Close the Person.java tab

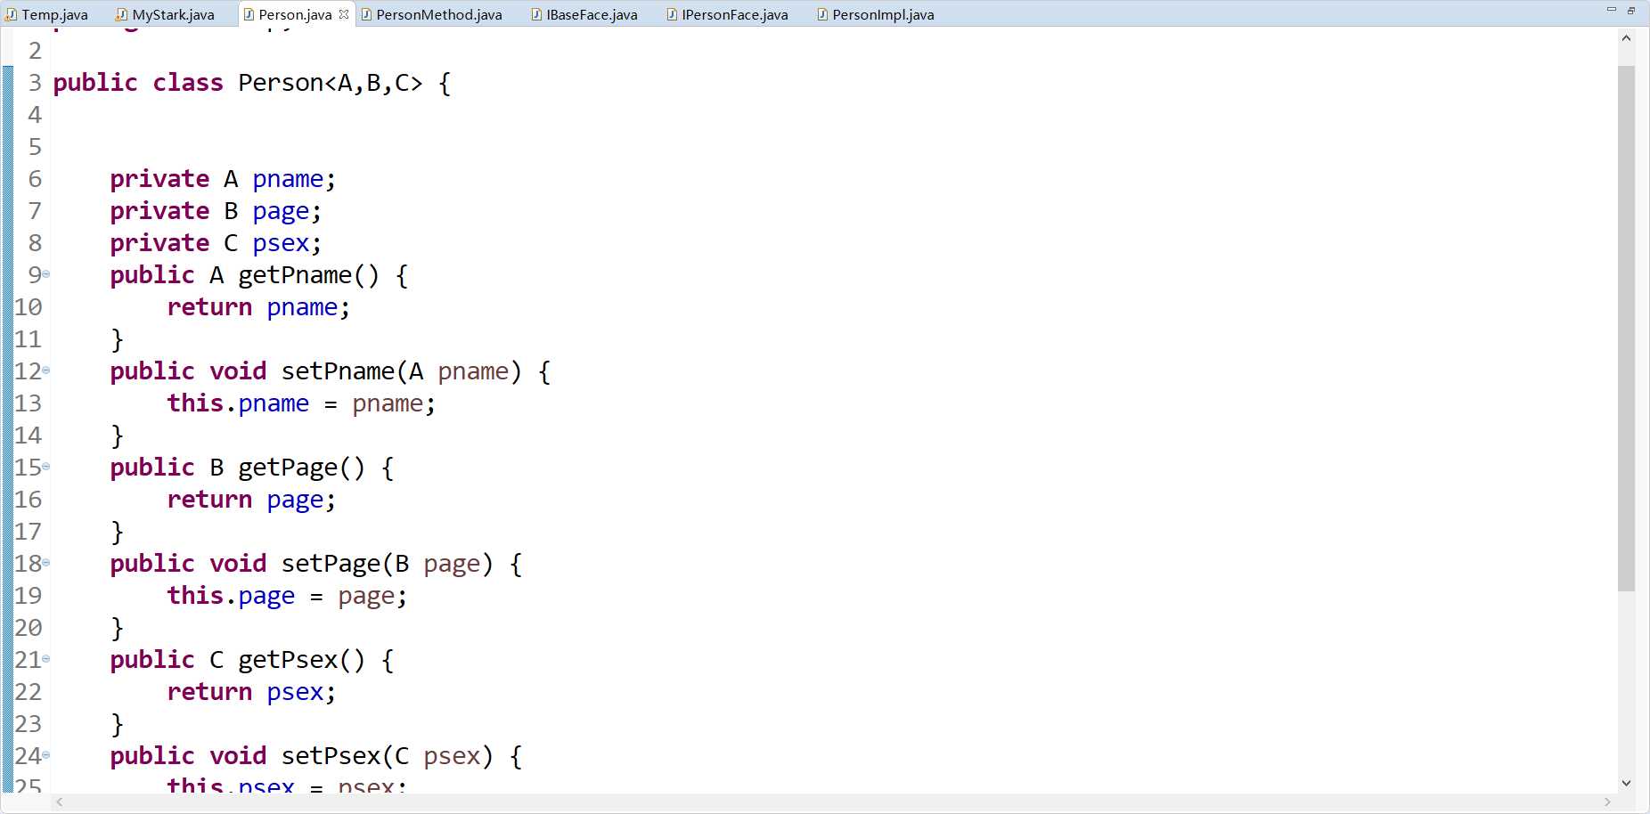(344, 14)
